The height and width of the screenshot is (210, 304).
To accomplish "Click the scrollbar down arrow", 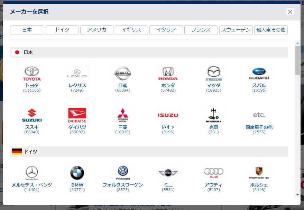I will point(297,195).
